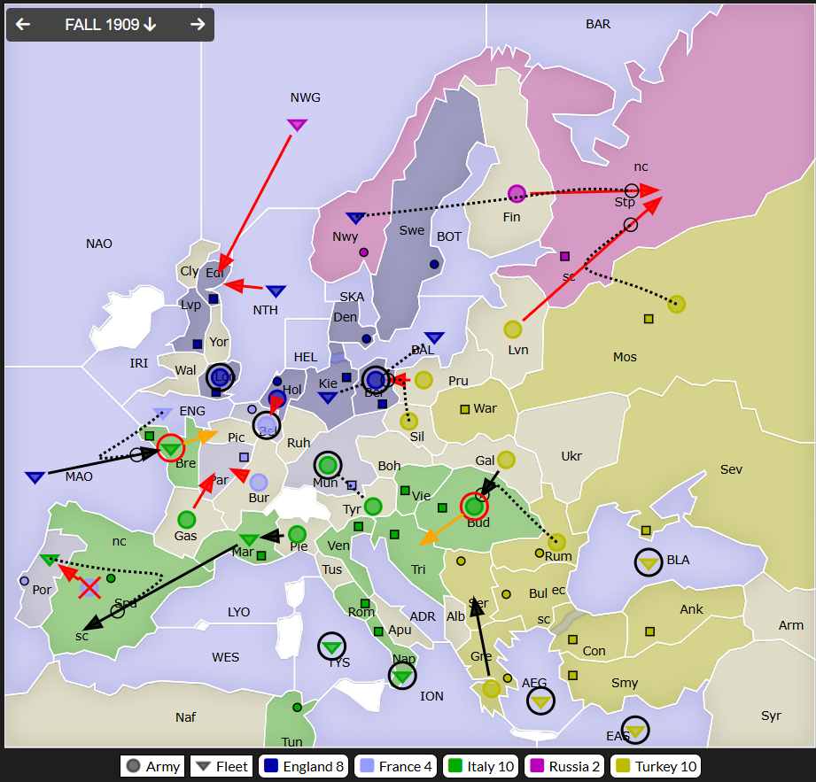
Task: Click the Army legend button
Action: pos(152,766)
